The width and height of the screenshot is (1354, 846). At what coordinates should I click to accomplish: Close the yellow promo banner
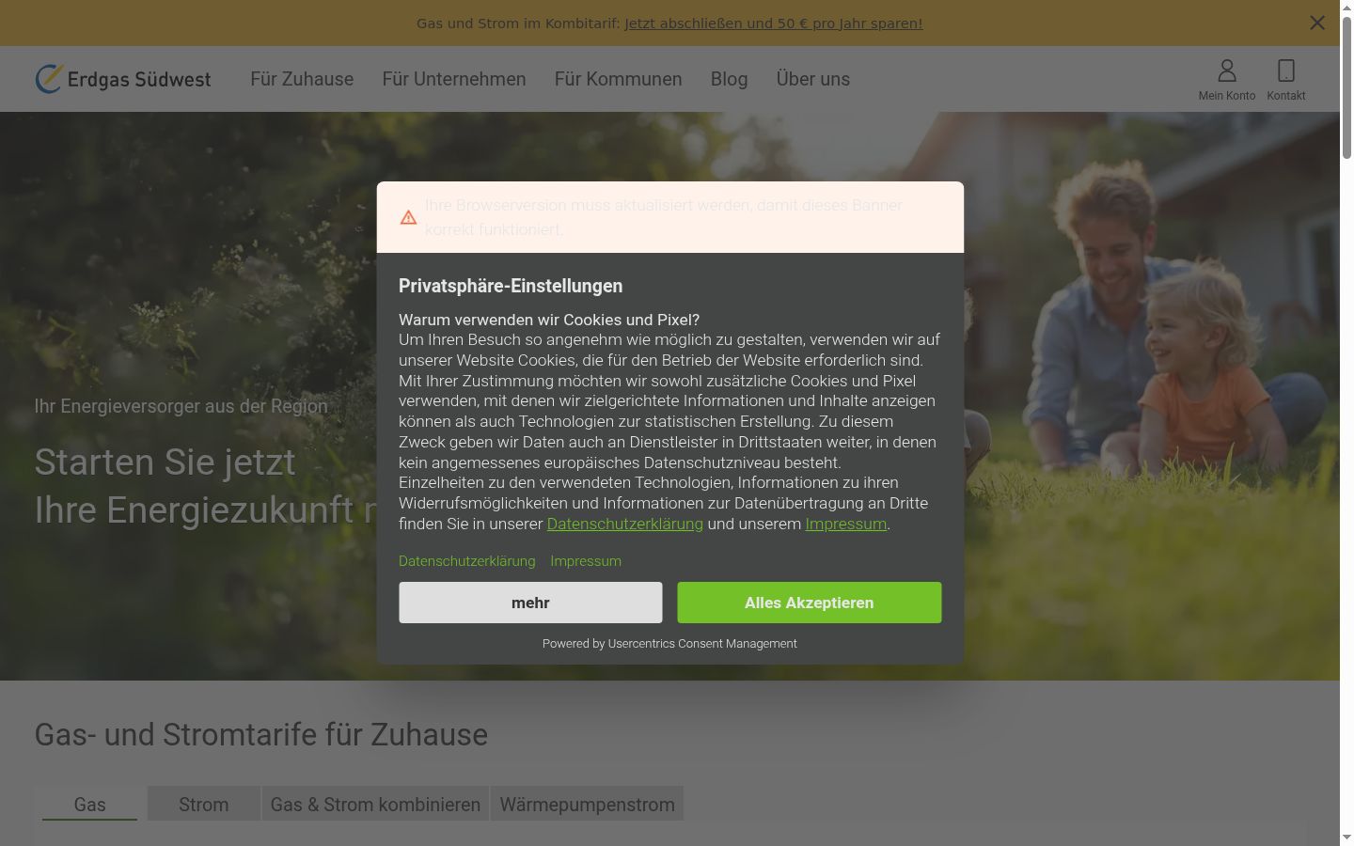[x=1317, y=23]
